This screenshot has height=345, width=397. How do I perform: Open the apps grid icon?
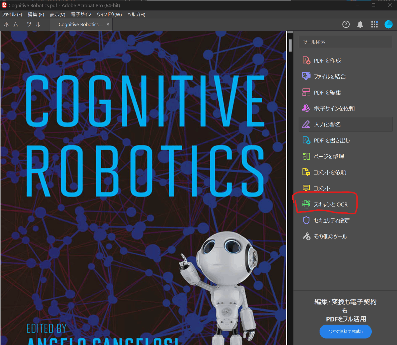pyautogui.click(x=375, y=24)
